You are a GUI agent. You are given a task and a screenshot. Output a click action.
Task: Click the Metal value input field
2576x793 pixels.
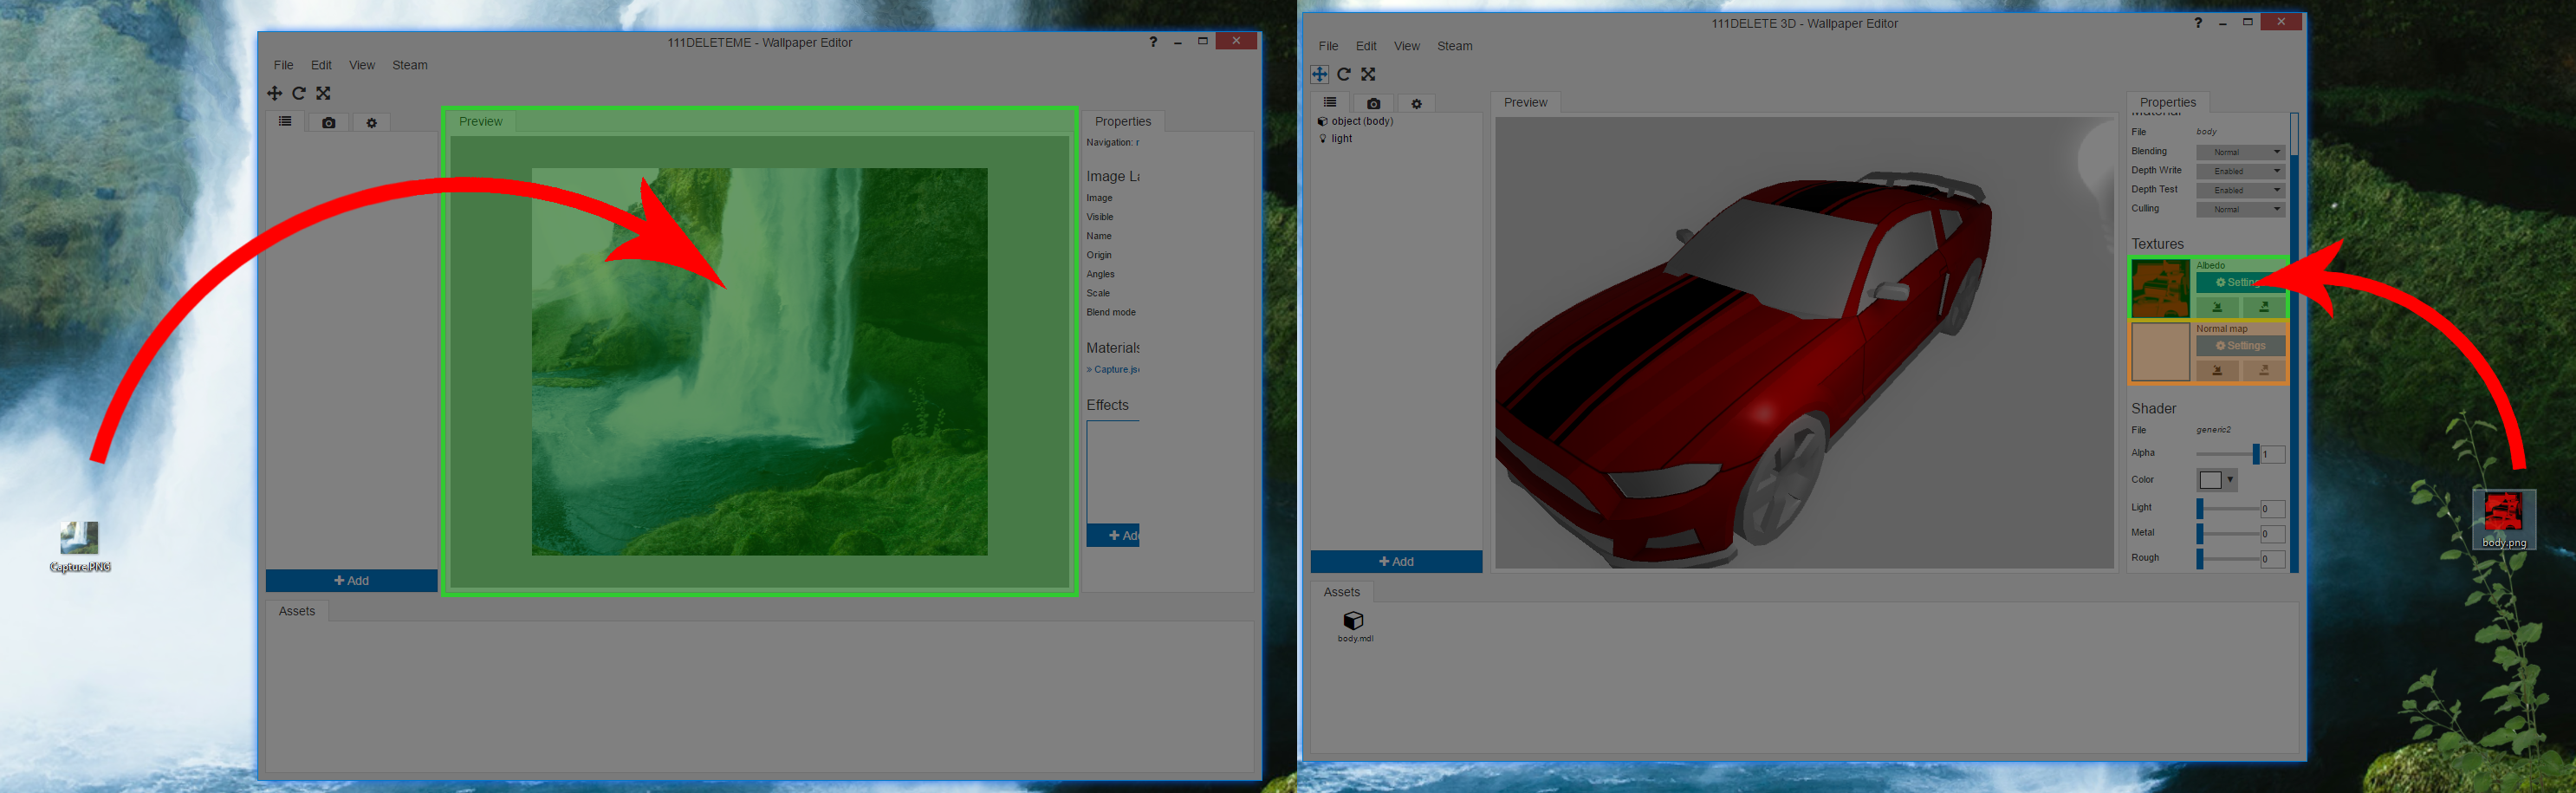pos(2273,534)
